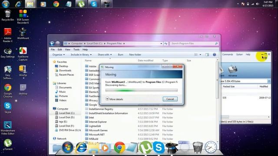Launch Chrome from the bottom dock
278x156 pixels.
119,147
